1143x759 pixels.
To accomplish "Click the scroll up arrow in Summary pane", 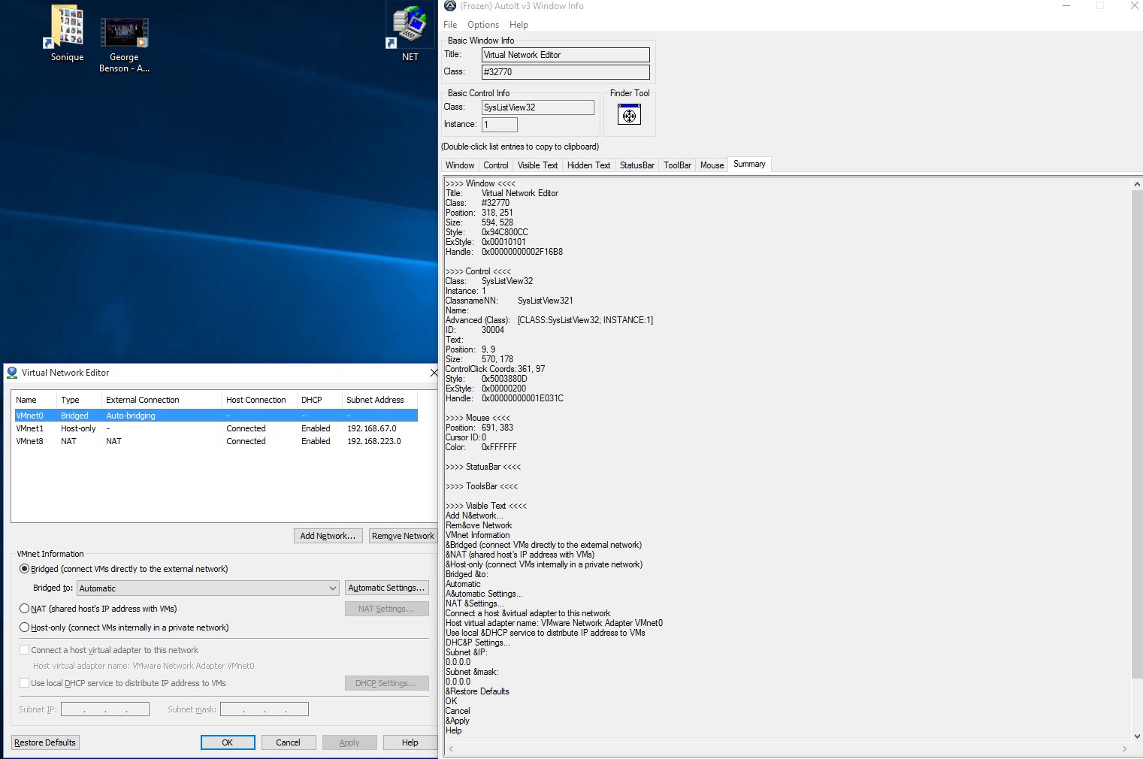I will (1137, 184).
